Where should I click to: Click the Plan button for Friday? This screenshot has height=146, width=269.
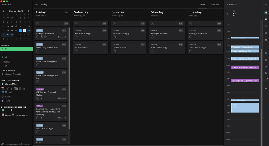66,12
